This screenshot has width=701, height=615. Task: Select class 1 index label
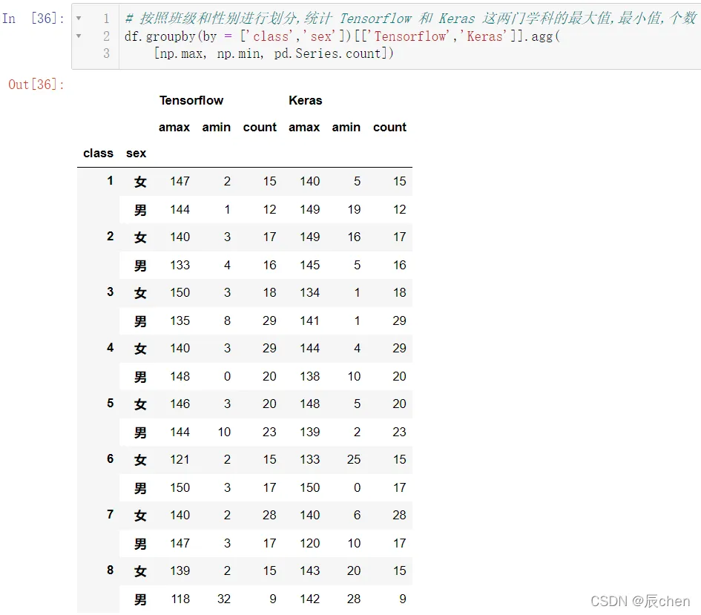[x=110, y=180]
